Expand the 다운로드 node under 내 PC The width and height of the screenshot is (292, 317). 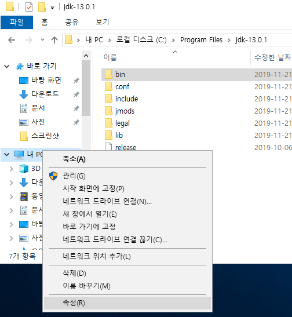12,183
